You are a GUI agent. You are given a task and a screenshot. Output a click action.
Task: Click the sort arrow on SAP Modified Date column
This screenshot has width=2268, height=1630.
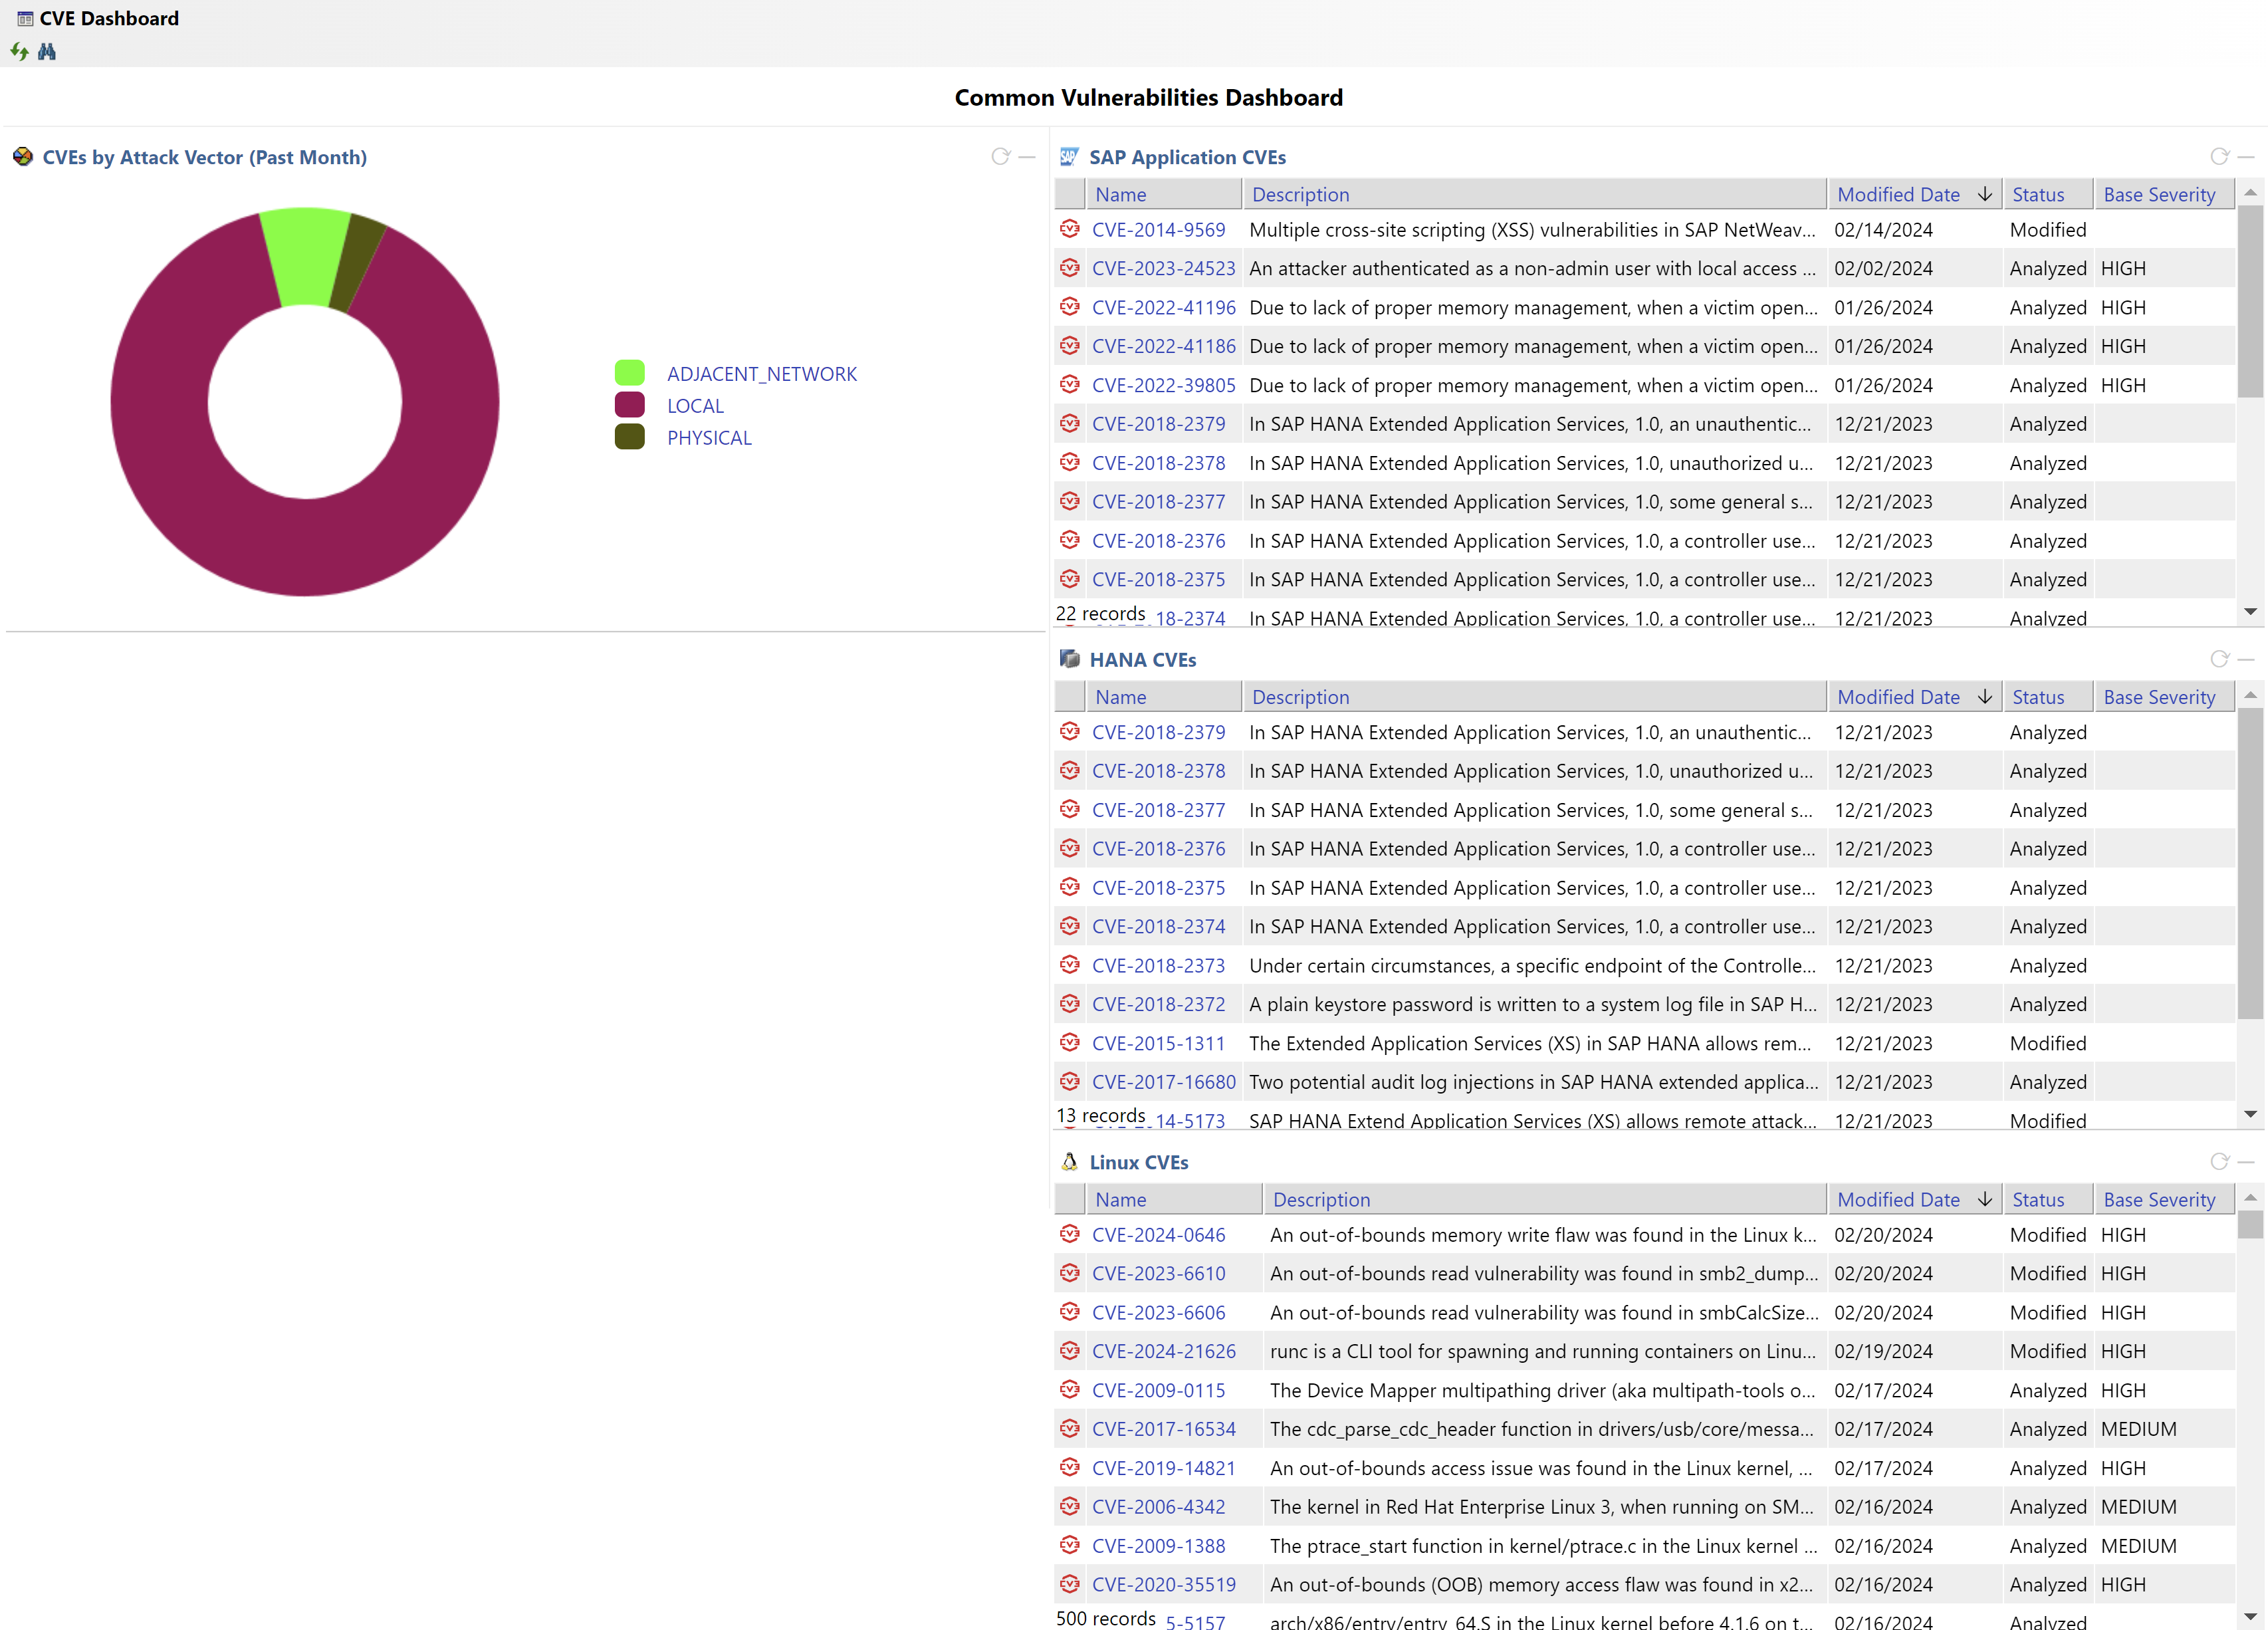click(1985, 194)
